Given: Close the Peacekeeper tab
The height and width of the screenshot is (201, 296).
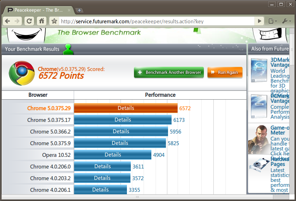Looking at the screenshot, I should [x=69, y=10].
